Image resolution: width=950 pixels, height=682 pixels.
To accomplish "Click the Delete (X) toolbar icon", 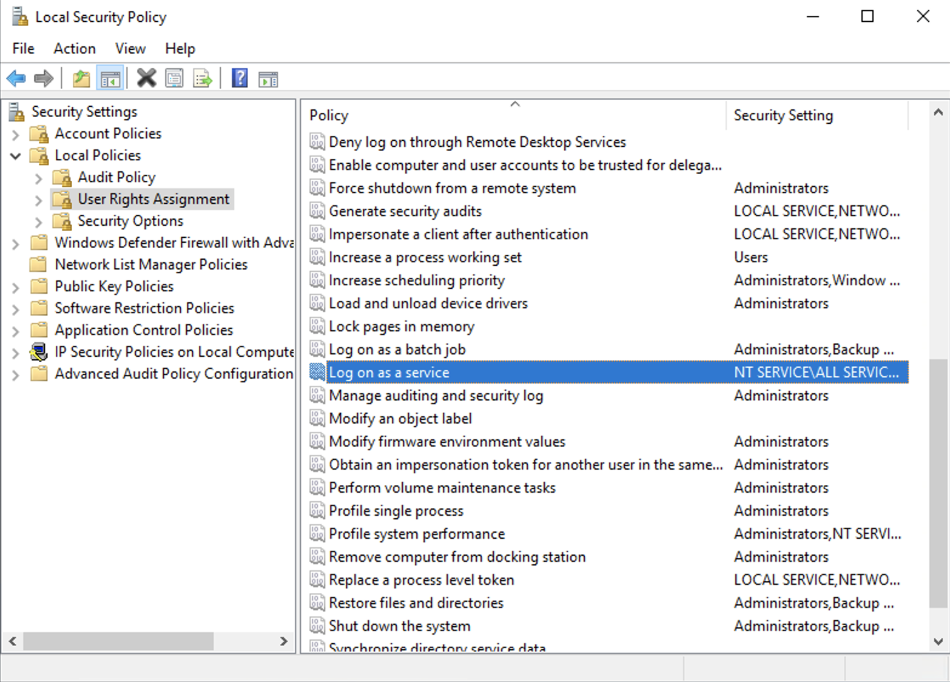I will 146,78.
